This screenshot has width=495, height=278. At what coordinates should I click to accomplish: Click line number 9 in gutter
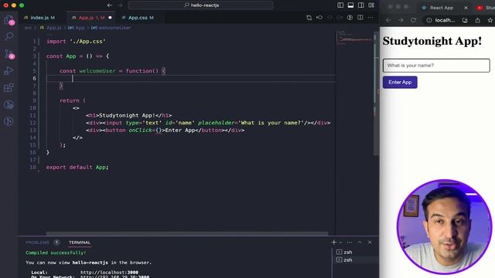click(34, 100)
